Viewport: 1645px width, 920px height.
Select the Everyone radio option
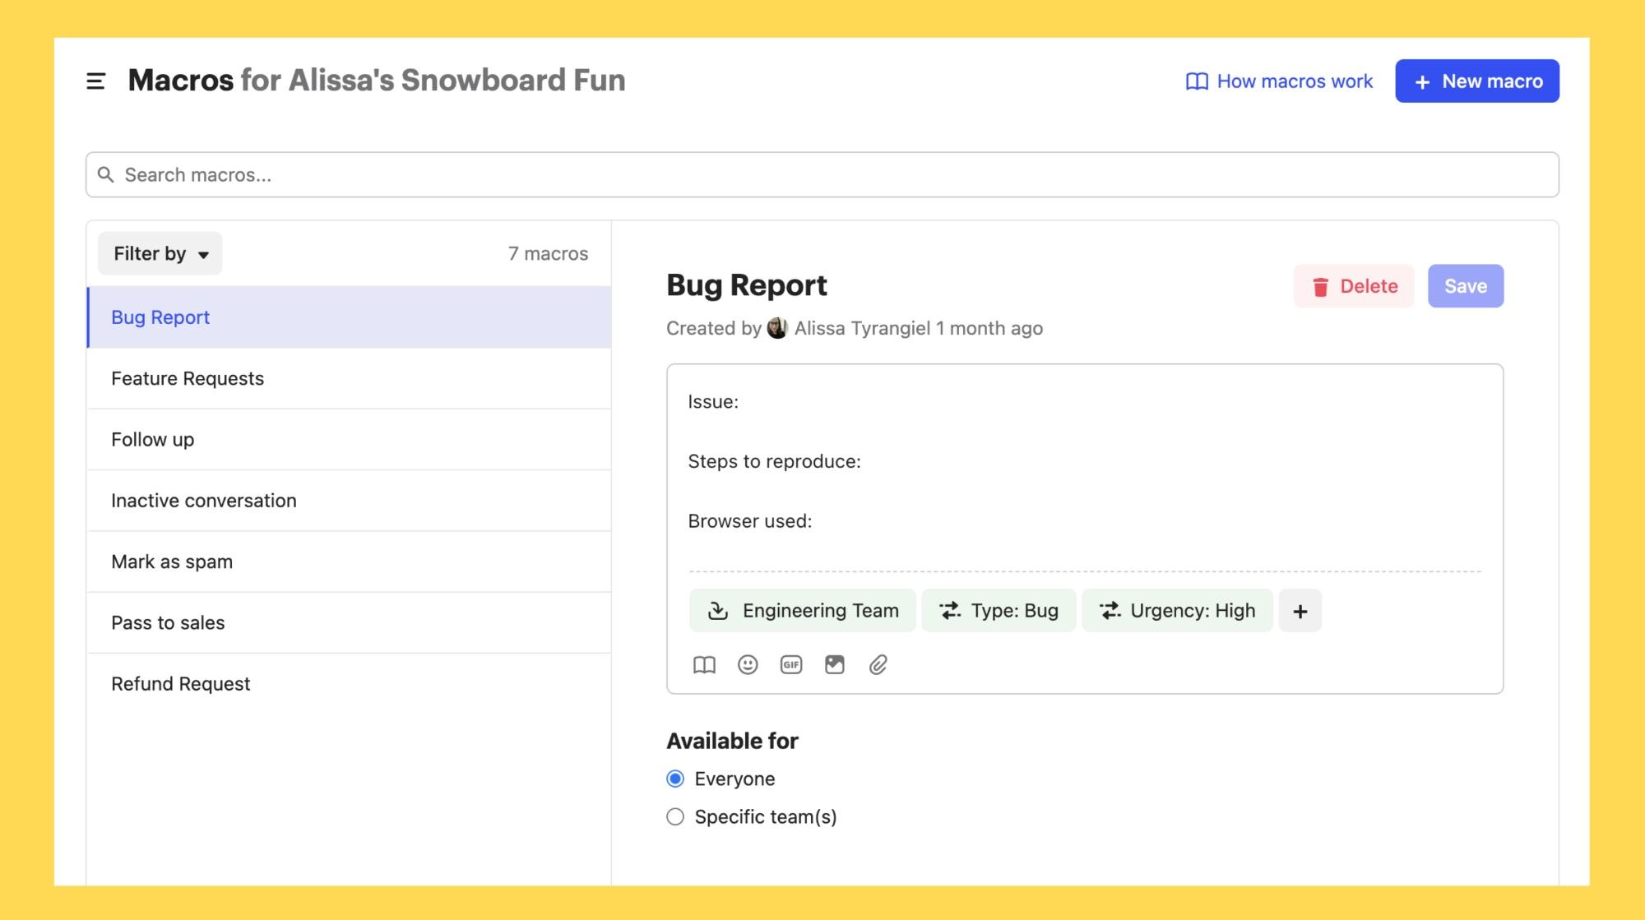[x=675, y=779]
